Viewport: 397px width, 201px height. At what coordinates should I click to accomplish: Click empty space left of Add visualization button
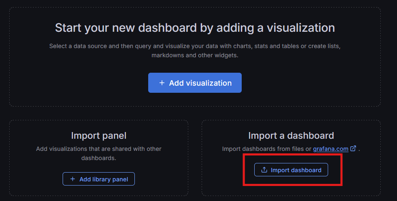[83, 83]
